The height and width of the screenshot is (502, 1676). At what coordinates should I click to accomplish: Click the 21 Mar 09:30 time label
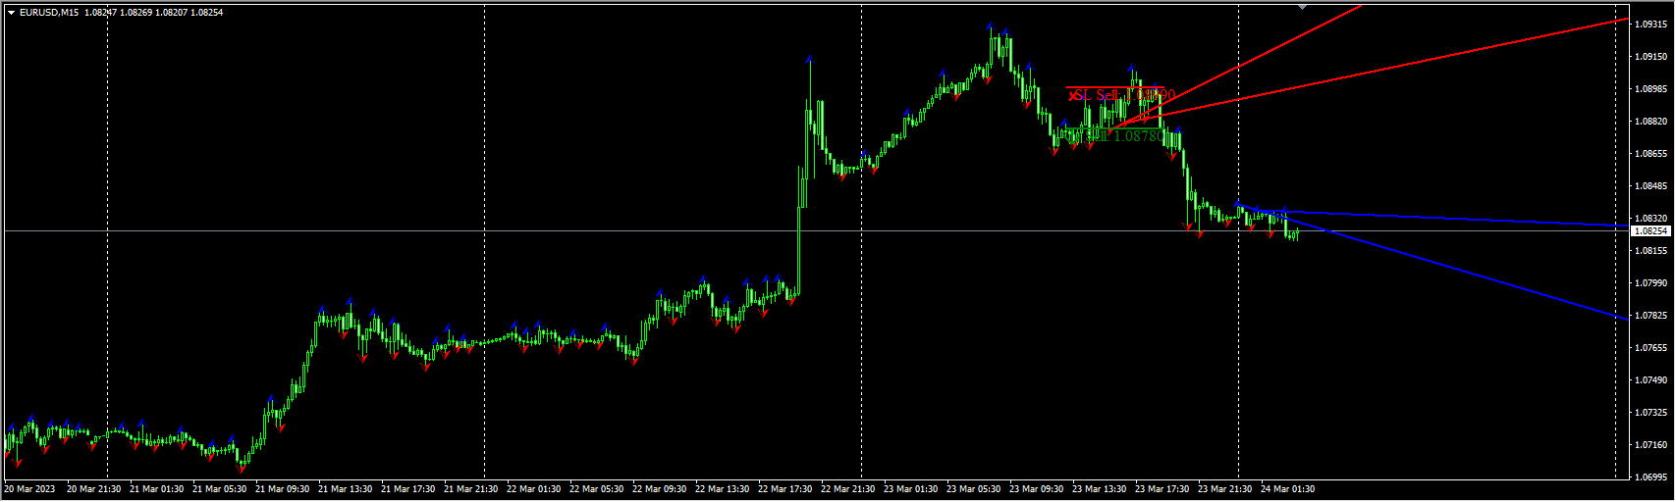coord(282,489)
